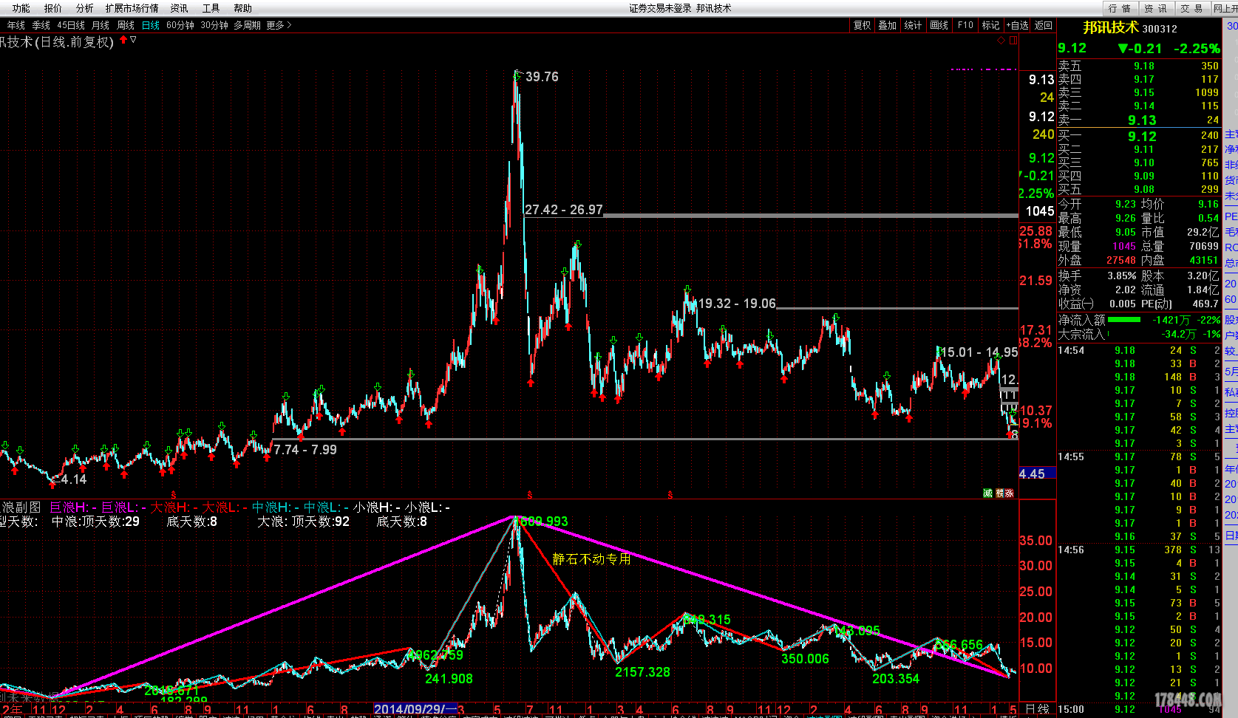Click the 7.74 - 7.99 price level label
1238x718 pixels.
(x=305, y=450)
